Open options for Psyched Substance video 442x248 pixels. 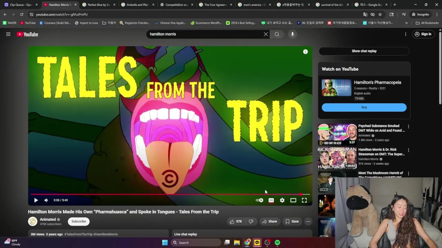(x=409, y=127)
